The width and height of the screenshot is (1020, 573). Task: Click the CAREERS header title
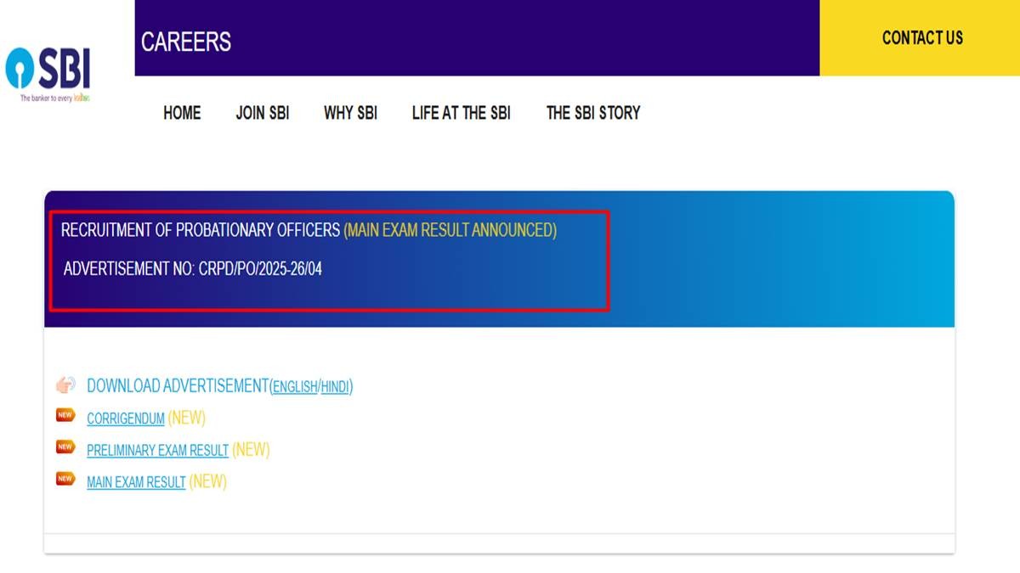click(x=186, y=42)
